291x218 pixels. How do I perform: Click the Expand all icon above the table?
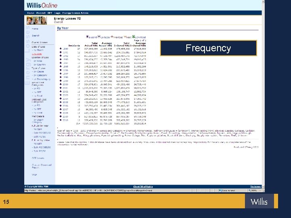(x=87, y=36)
